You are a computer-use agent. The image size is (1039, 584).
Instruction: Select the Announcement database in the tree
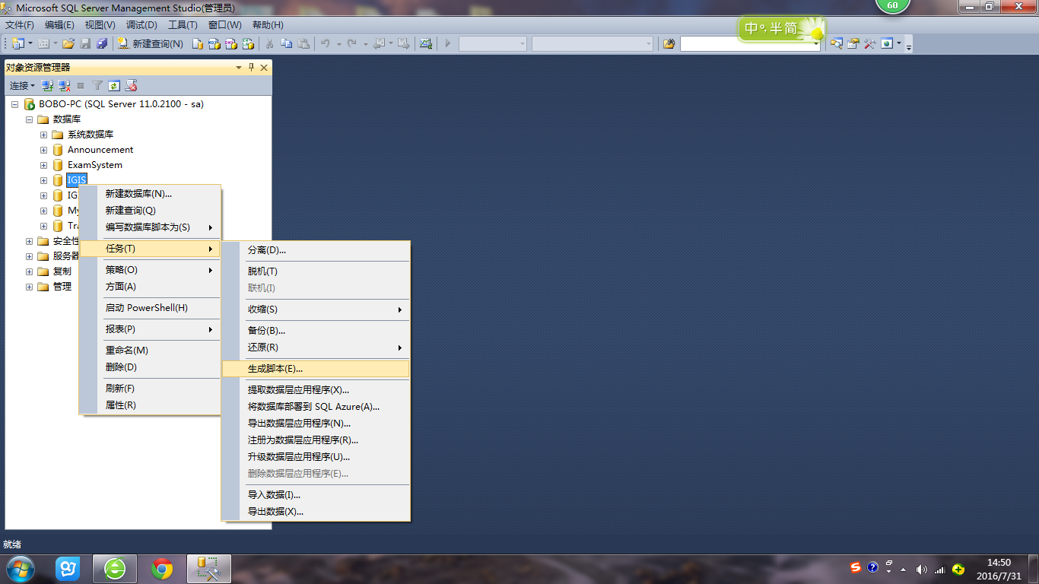pyautogui.click(x=100, y=150)
